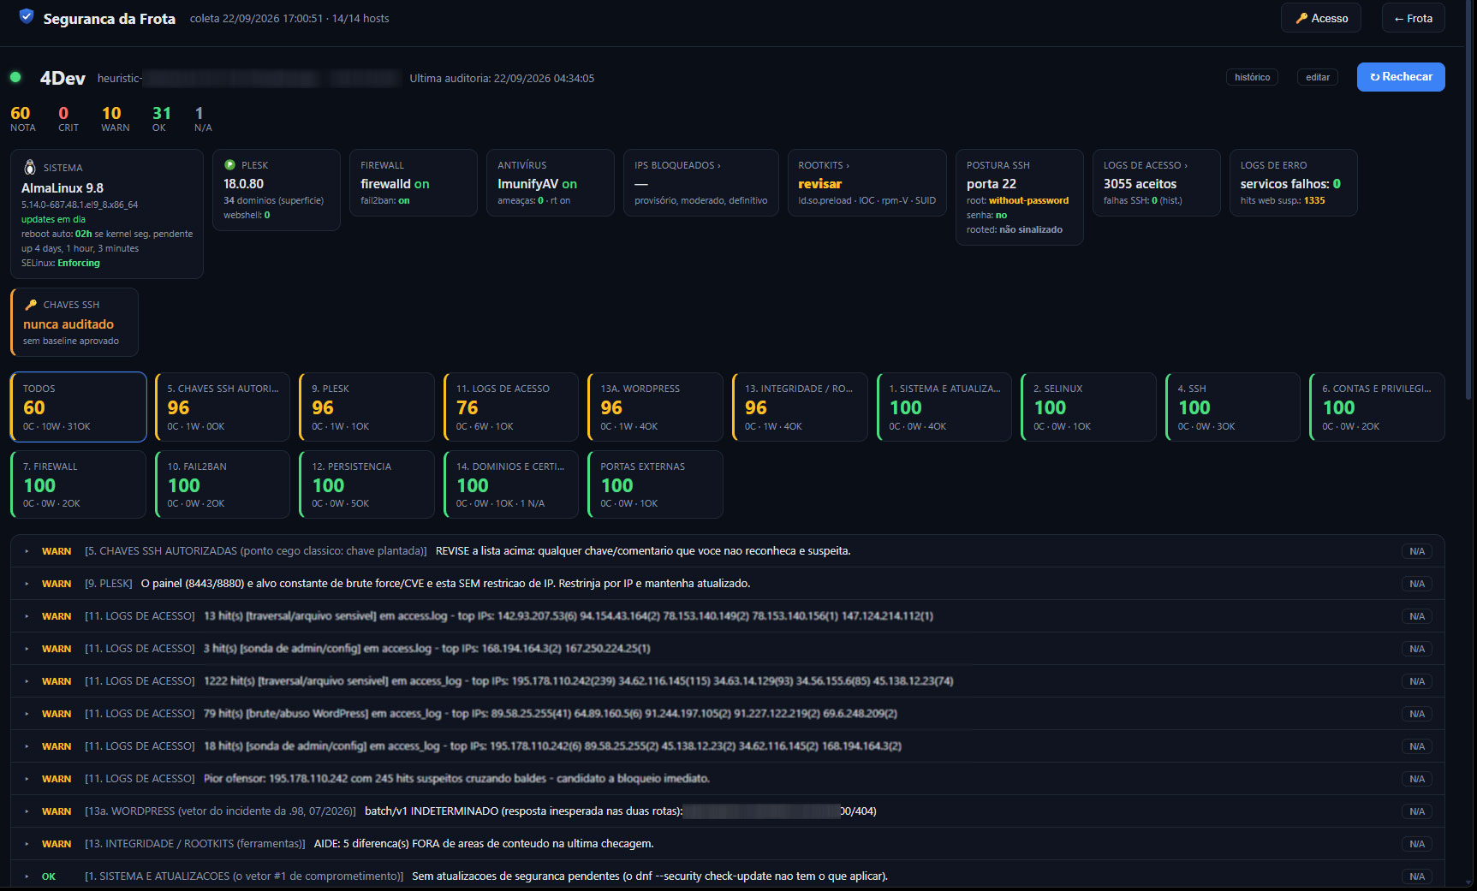Image resolution: width=1477 pixels, height=891 pixels.
Task: Click the Rechecar button
Action: tap(1401, 77)
